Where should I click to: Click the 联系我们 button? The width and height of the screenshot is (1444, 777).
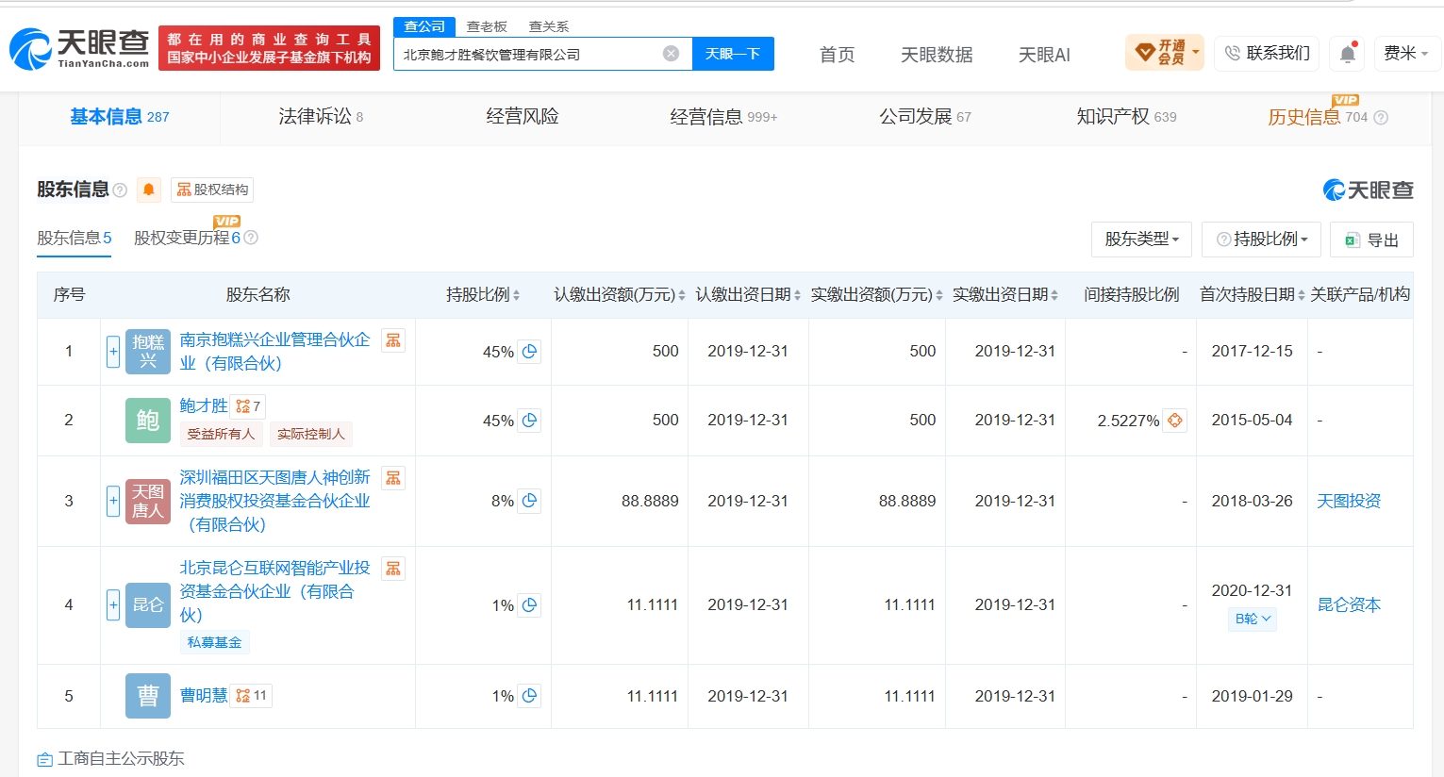pyautogui.click(x=1267, y=54)
